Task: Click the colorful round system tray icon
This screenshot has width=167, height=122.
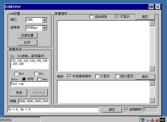Action: click(143, 120)
